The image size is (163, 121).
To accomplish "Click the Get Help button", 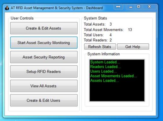I will [x=133, y=47].
